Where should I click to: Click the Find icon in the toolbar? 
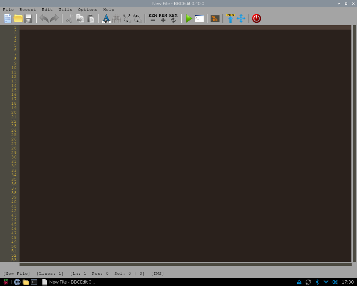(106, 19)
